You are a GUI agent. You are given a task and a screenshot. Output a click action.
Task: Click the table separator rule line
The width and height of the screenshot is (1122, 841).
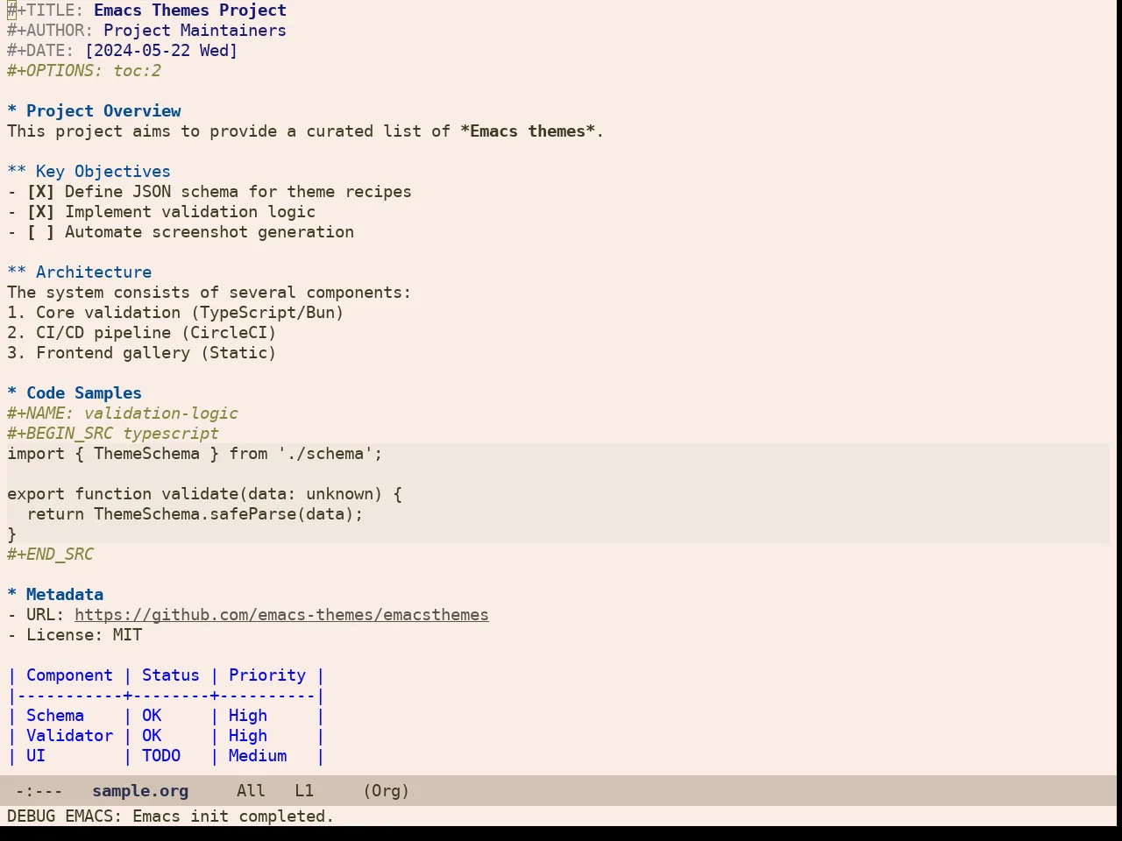point(167,696)
